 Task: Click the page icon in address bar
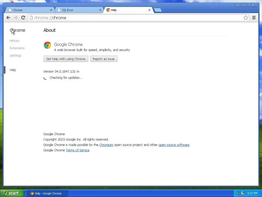[31, 18]
